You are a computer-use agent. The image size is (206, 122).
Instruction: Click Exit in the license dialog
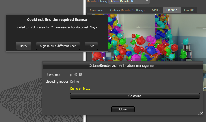click(91, 46)
